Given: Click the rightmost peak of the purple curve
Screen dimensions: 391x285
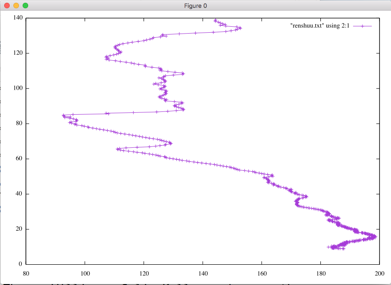Looking at the screenshot, I should click(375, 237).
